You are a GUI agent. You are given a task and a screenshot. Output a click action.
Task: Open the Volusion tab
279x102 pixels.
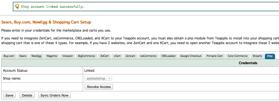click(x=68, y=56)
